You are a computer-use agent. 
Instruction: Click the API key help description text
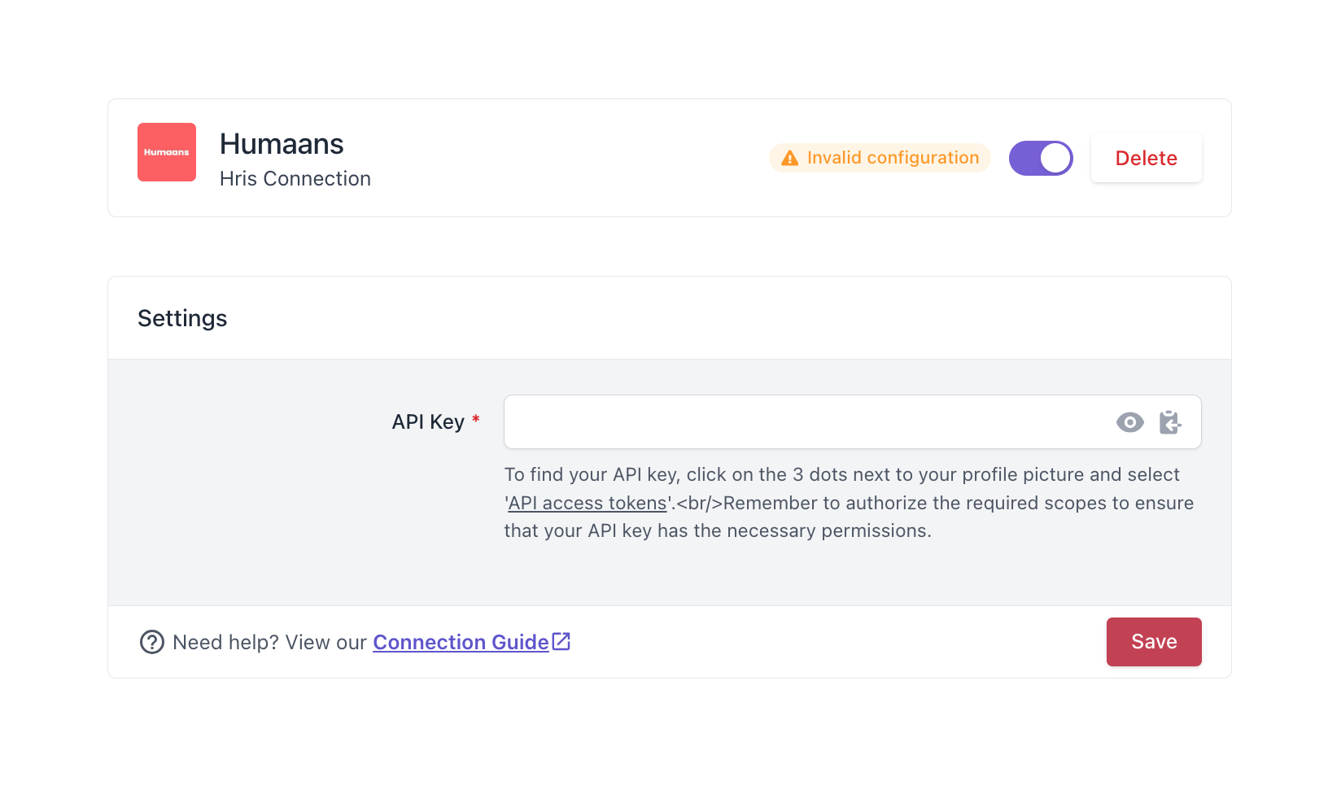click(849, 503)
